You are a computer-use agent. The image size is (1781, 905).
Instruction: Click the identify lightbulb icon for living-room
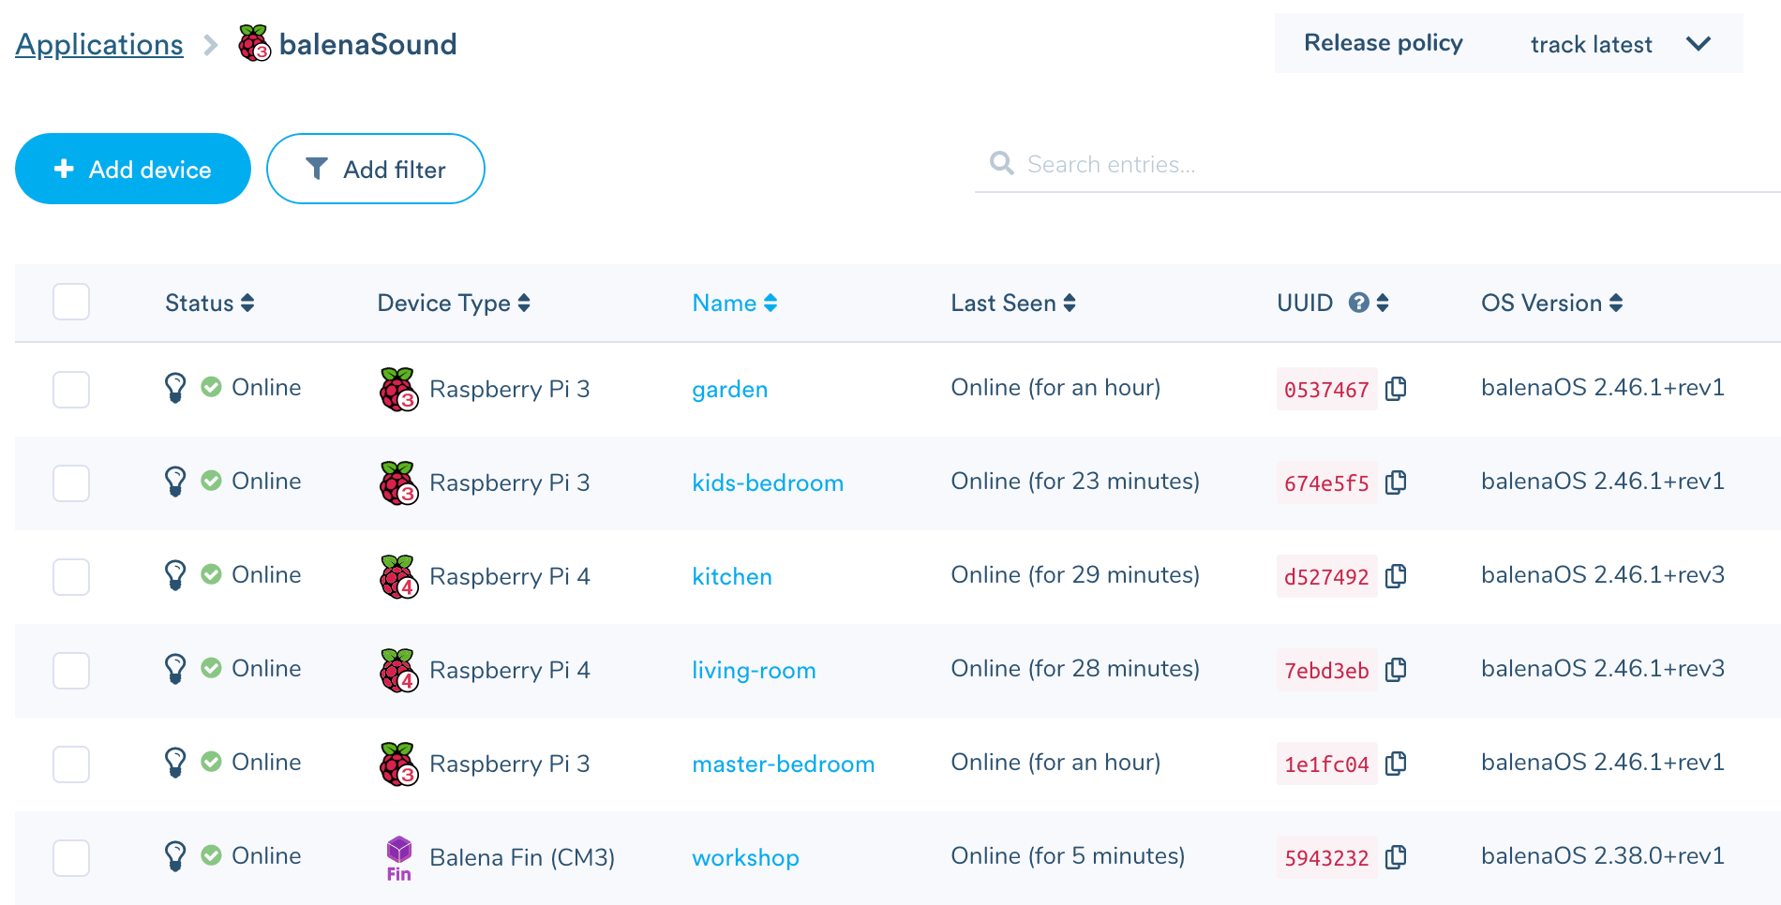(176, 668)
